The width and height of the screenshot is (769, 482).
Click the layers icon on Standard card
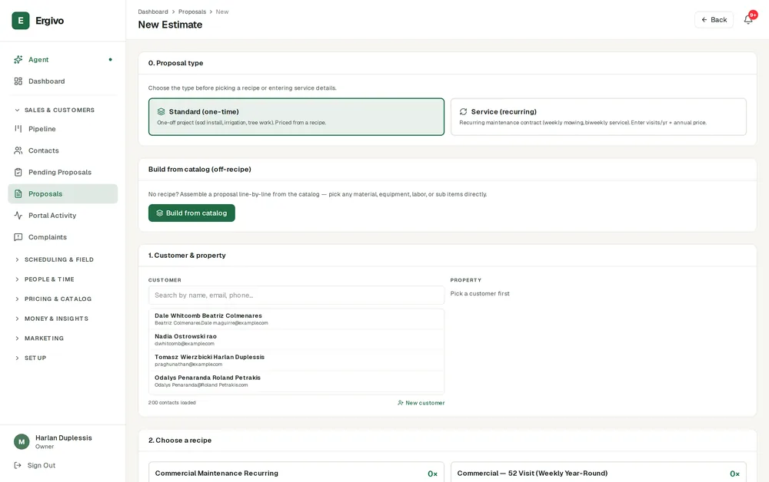pyautogui.click(x=161, y=111)
